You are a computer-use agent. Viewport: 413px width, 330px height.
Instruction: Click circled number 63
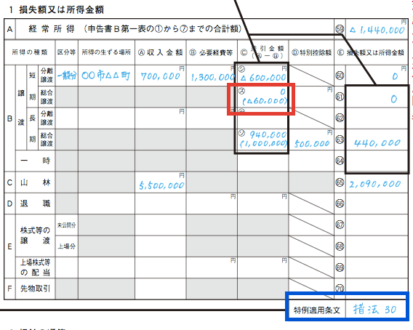[340, 139]
